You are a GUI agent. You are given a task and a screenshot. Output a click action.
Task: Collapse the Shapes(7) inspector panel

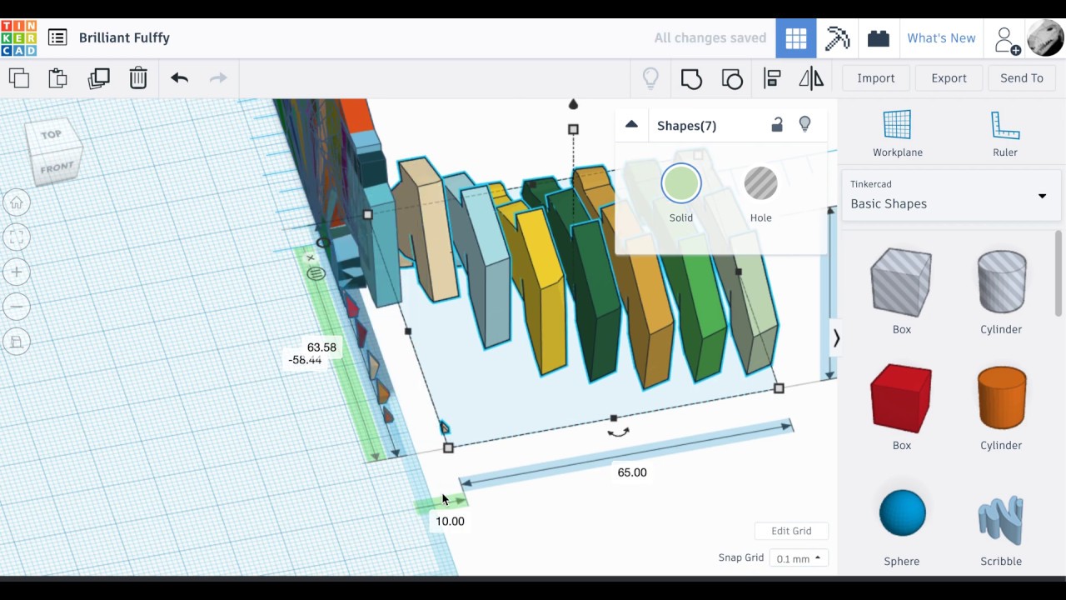631,125
